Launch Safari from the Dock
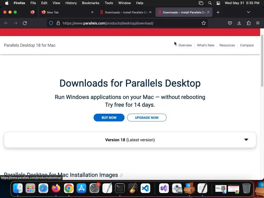This screenshot has height=198, width=264. tap(43, 188)
